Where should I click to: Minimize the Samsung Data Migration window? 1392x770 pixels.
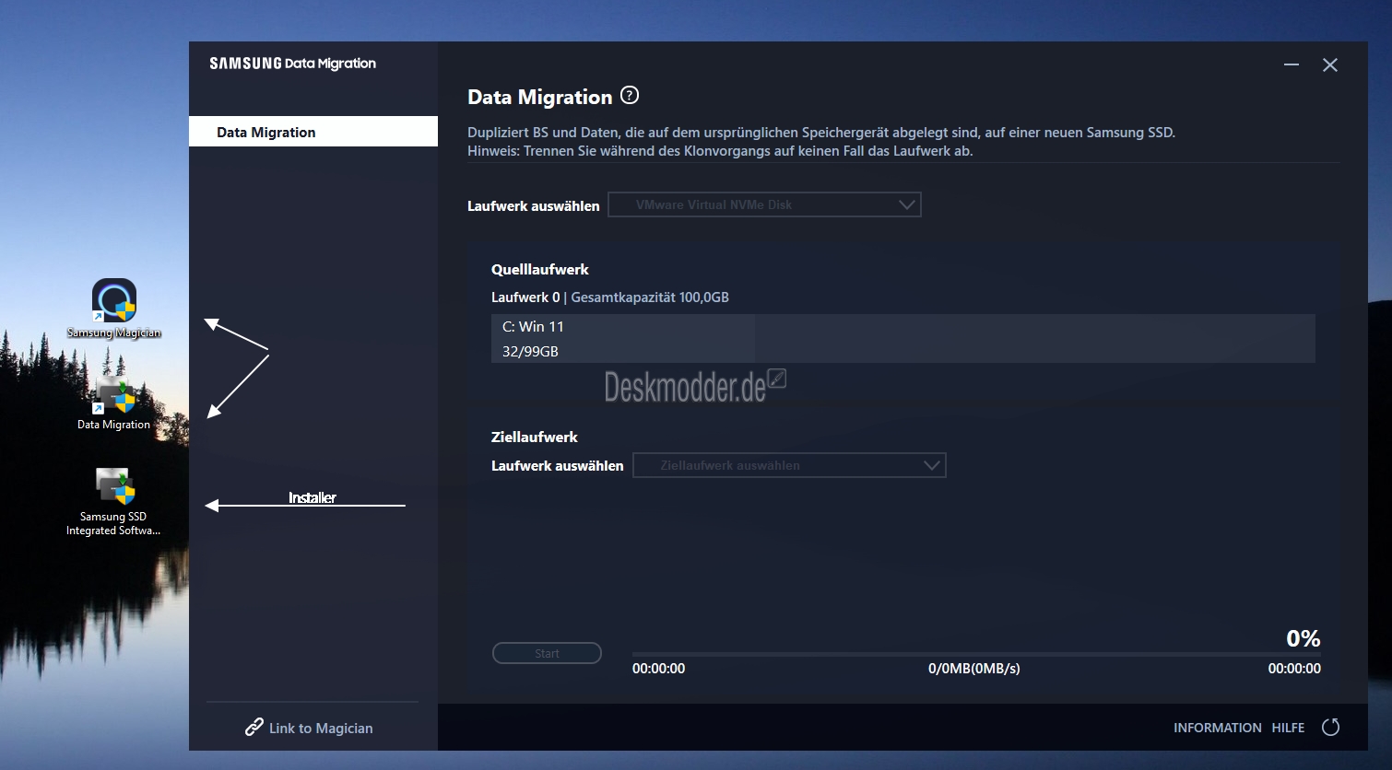point(1292,64)
